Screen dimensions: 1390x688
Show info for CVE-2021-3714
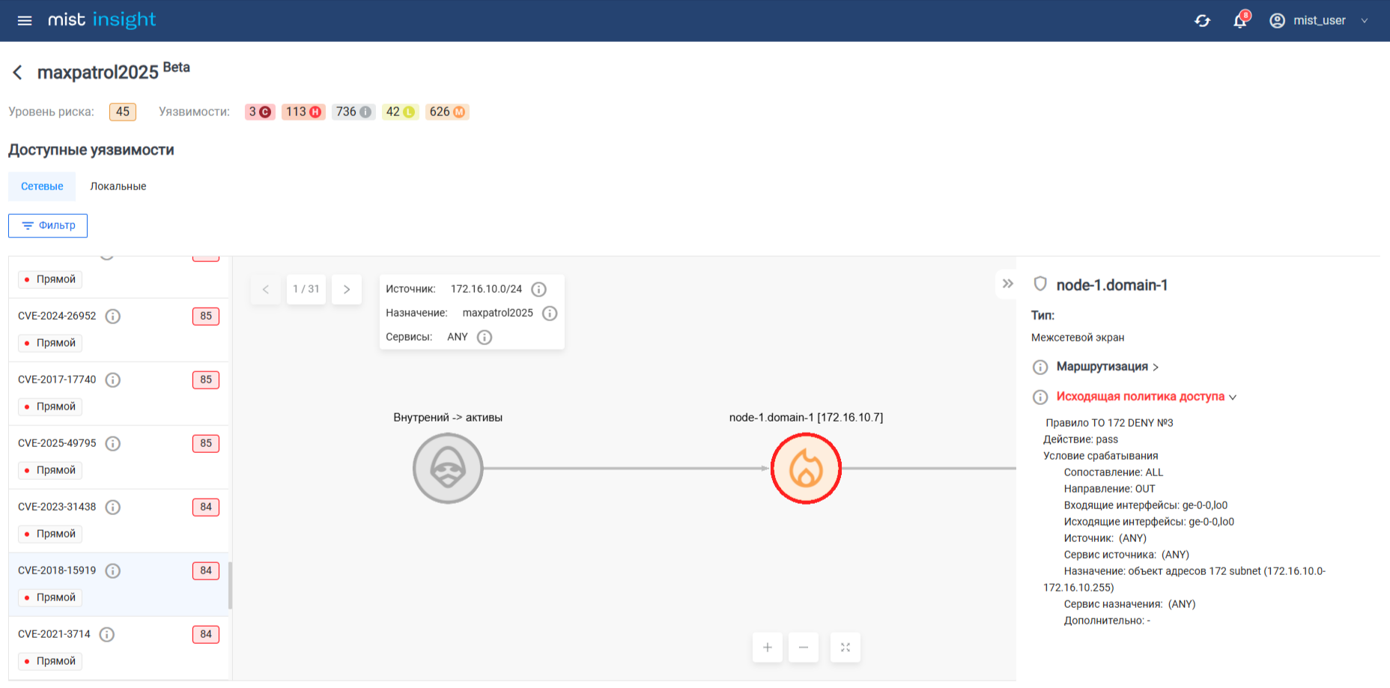[107, 634]
